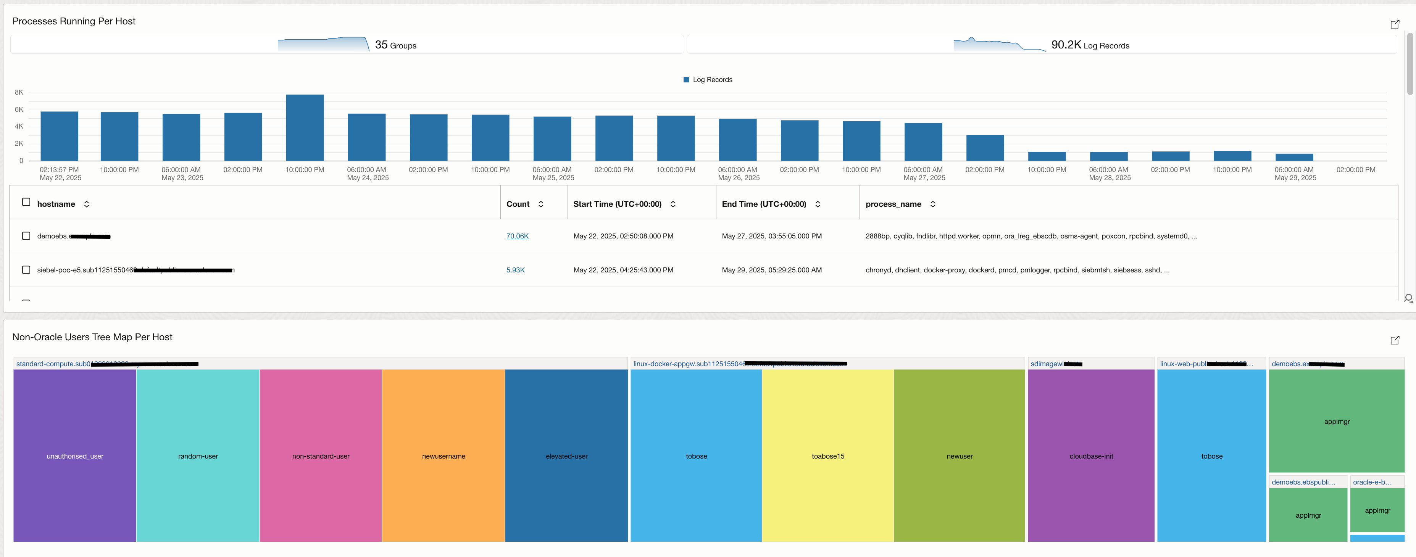Check the siebel-poc-e5 host row checkbox
This screenshot has height=557, width=1416.
click(x=26, y=270)
